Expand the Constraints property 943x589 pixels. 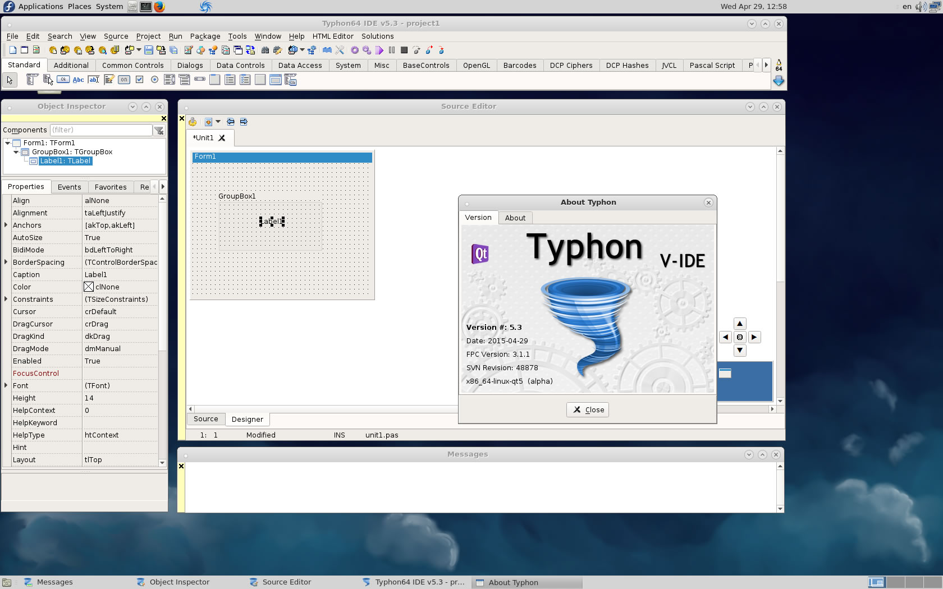(6, 299)
